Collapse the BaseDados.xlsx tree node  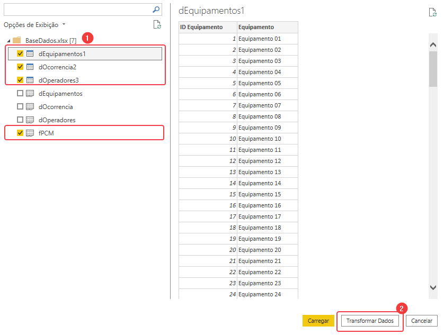click(8, 41)
